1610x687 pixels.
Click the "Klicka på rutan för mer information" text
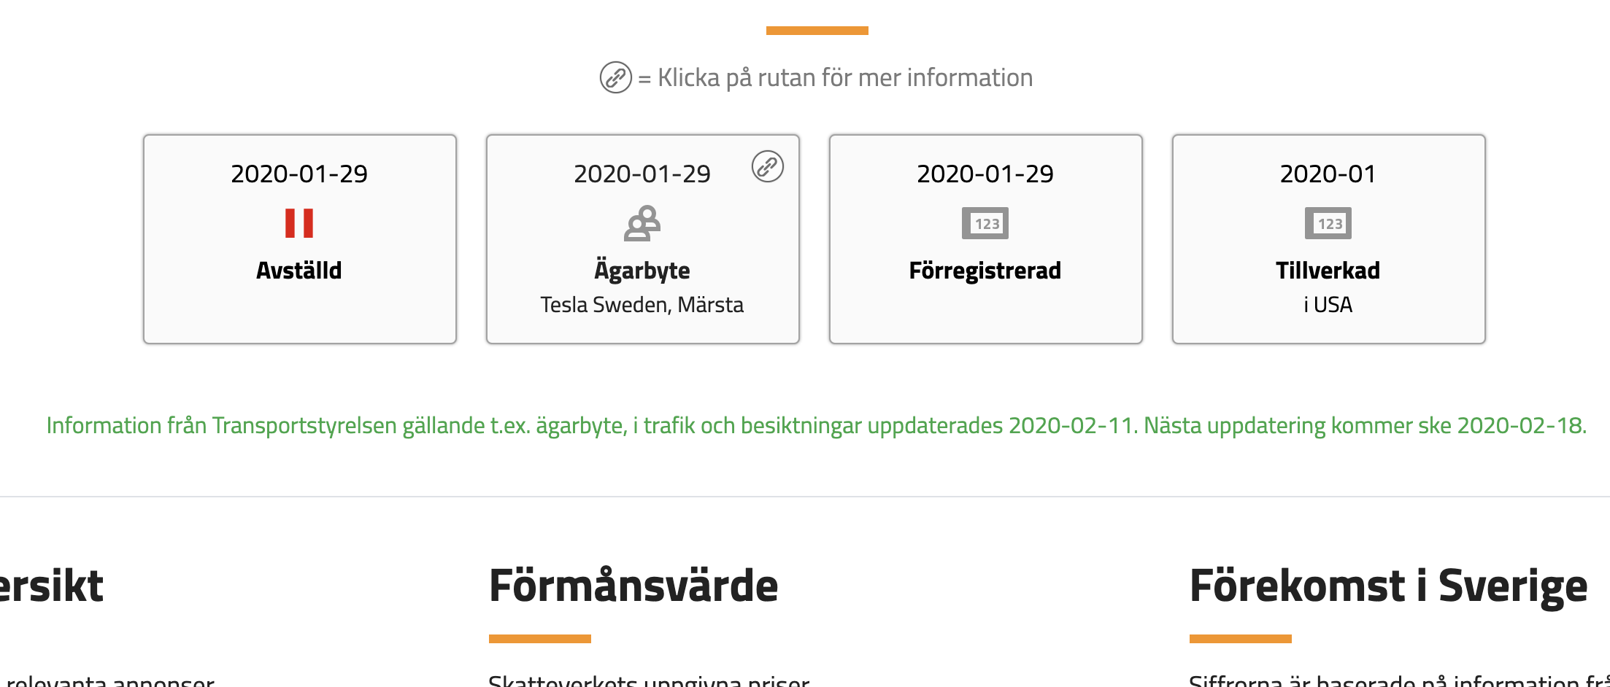coord(845,77)
